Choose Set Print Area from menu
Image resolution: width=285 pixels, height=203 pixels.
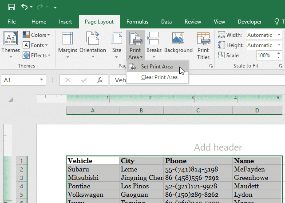click(x=157, y=67)
